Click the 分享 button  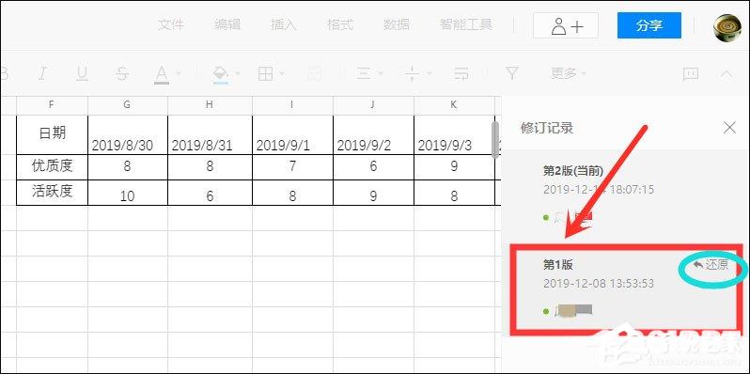pos(649,25)
